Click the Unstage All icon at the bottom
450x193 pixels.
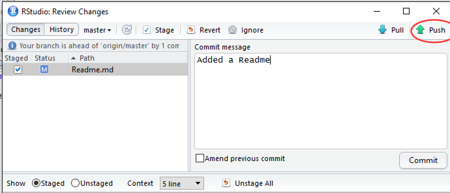click(x=226, y=183)
